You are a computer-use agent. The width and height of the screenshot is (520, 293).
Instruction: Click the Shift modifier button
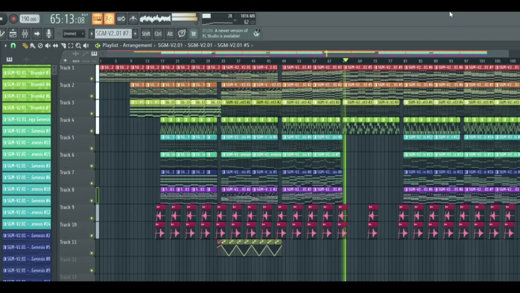click(146, 34)
